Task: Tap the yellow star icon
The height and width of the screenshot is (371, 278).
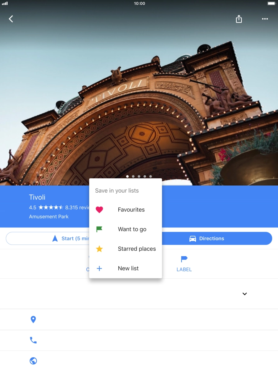Action: [x=99, y=249]
